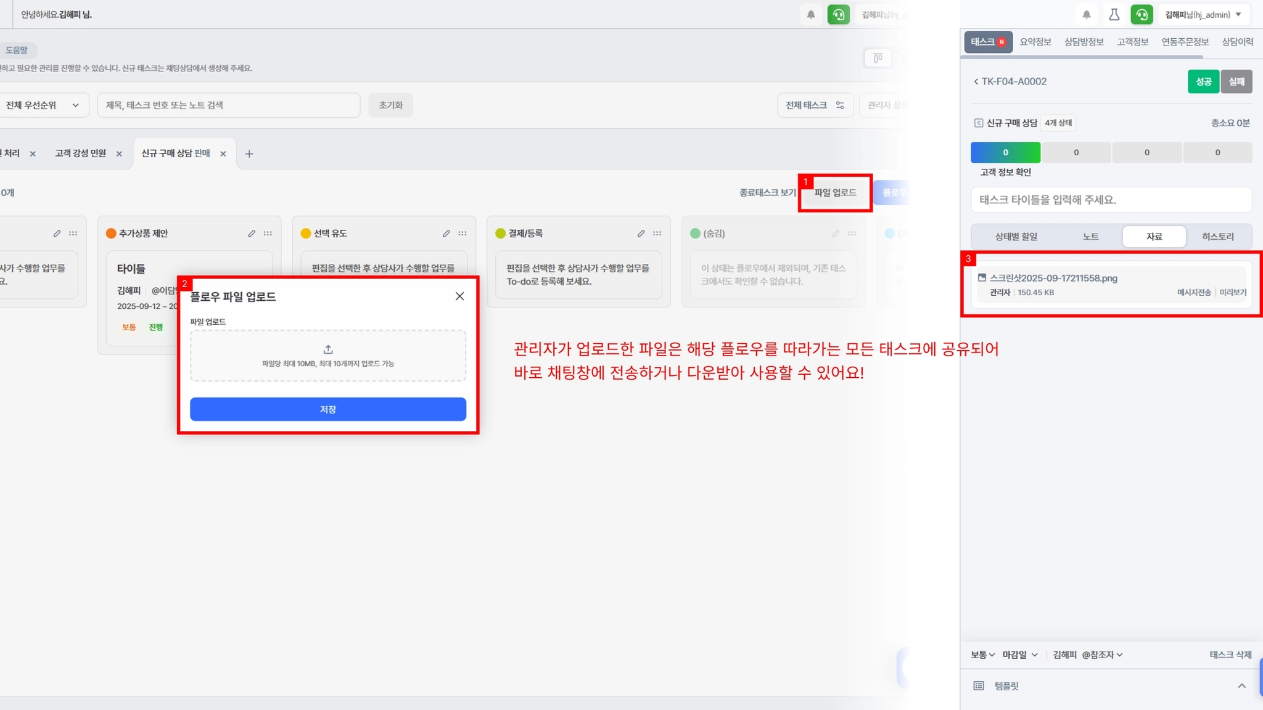Viewport: 1263px width, 710px height.
Task: Click the first gradient progress segment
Action: pyautogui.click(x=1005, y=152)
